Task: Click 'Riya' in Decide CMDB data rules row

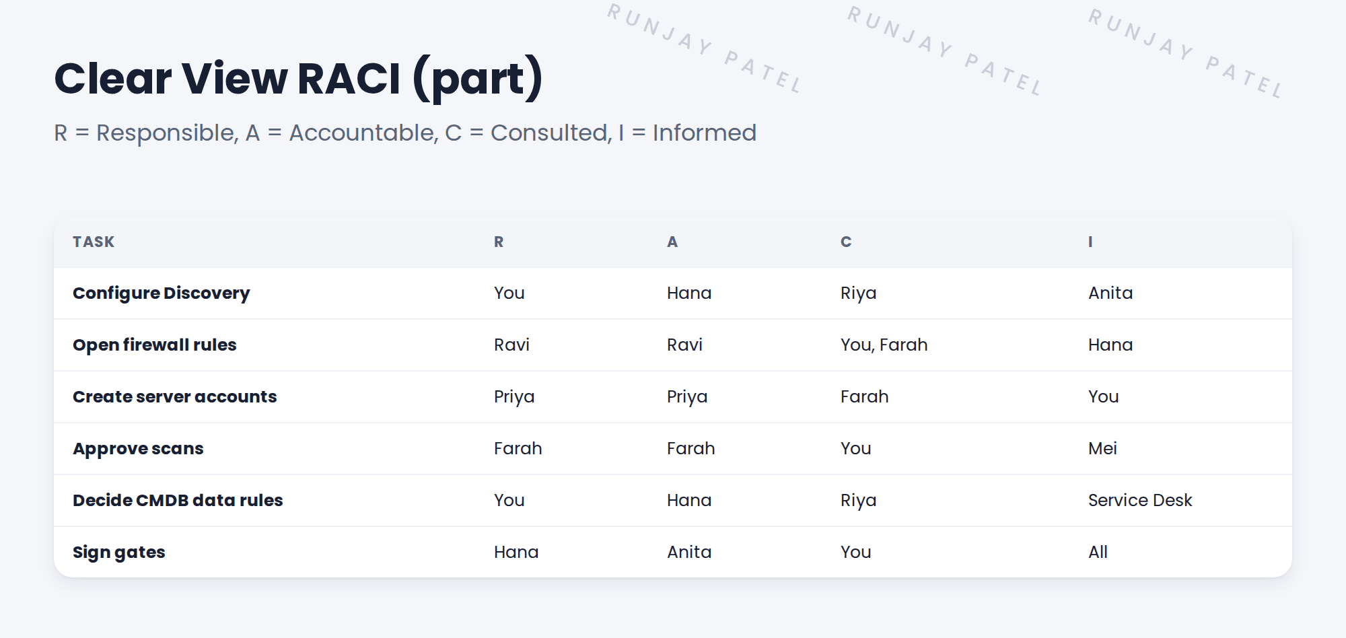Action: pos(859,501)
